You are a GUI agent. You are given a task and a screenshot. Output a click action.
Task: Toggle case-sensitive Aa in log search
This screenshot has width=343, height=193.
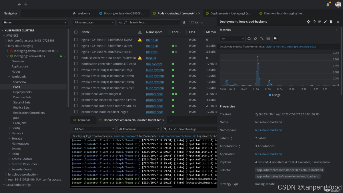point(170,129)
